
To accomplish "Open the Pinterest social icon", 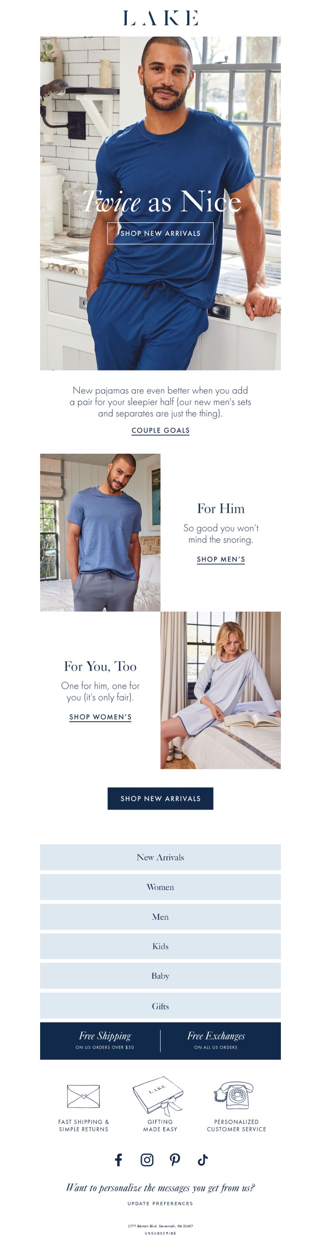I will (175, 1160).
